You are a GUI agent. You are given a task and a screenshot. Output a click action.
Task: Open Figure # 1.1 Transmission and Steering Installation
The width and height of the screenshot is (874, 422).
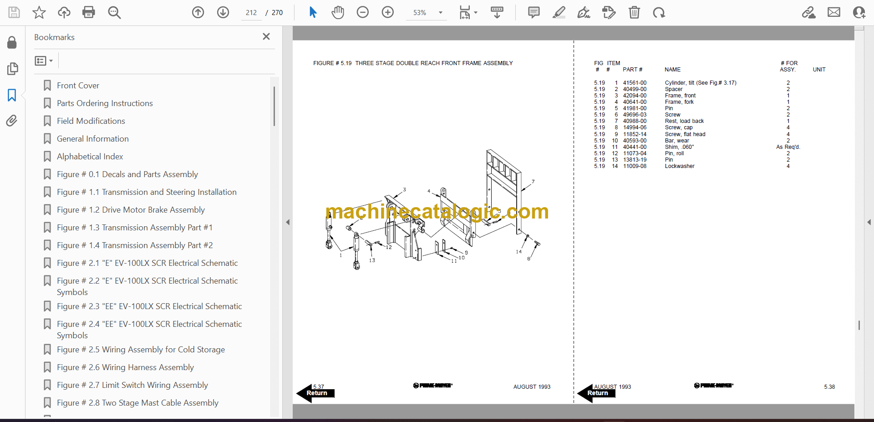pos(147,192)
